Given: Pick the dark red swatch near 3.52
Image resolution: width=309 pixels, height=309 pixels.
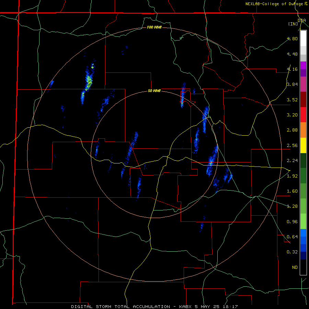Looking at the screenshot, I should pos(303,100).
